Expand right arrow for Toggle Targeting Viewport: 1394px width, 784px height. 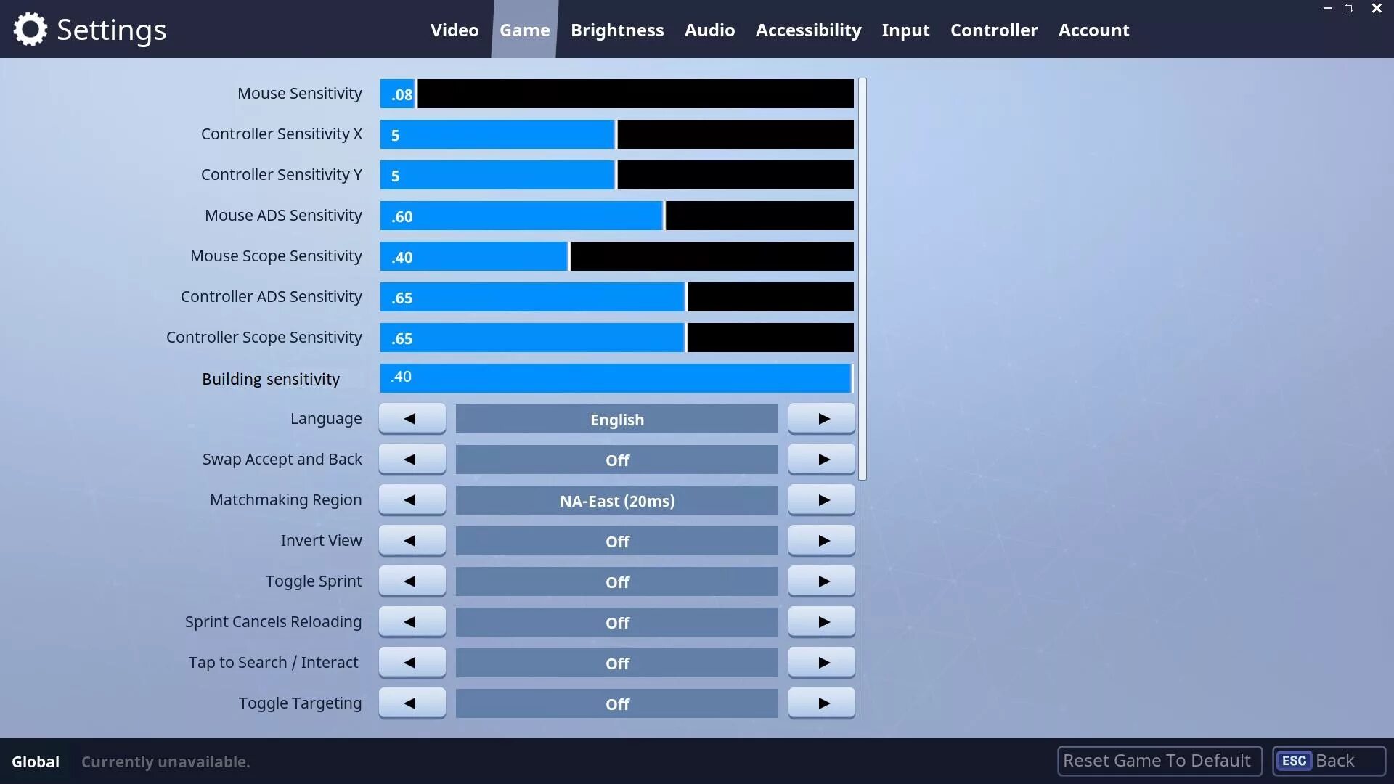[823, 703]
